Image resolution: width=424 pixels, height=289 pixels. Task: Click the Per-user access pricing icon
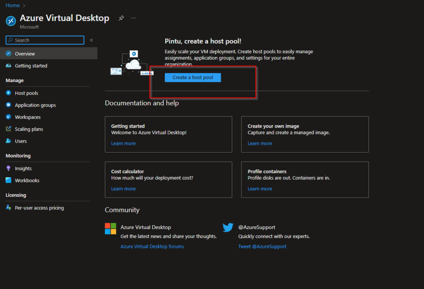[8, 207]
